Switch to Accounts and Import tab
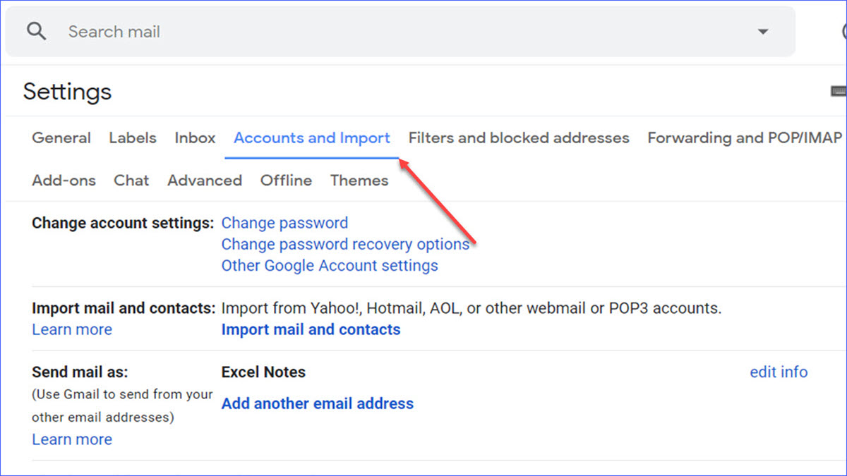 tap(311, 138)
